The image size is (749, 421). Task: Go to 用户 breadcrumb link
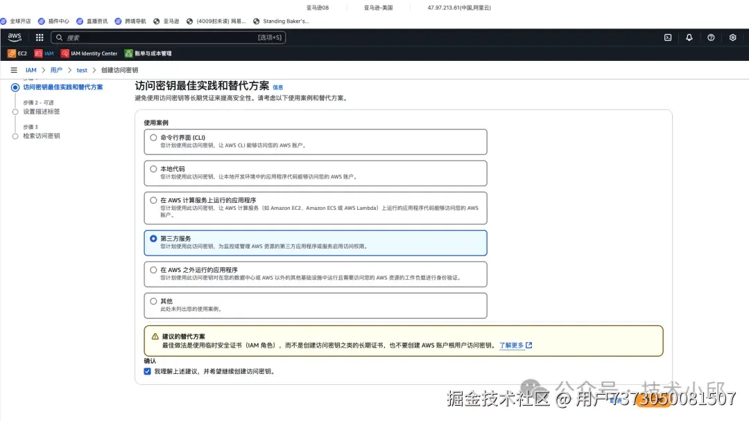(56, 70)
